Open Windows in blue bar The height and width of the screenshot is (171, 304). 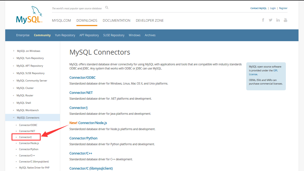point(135,35)
